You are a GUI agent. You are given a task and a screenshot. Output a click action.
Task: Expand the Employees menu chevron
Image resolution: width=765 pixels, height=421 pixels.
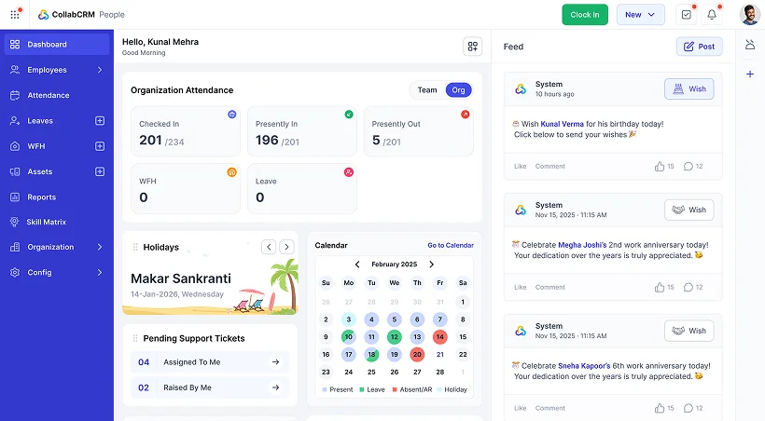[100, 70]
